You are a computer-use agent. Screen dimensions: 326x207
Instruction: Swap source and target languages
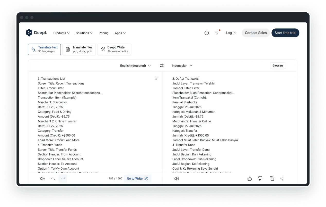point(162,65)
